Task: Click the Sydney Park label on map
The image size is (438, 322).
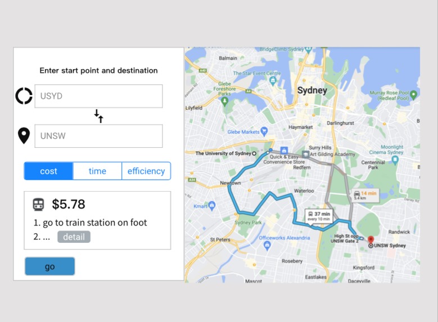Action: (248, 223)
